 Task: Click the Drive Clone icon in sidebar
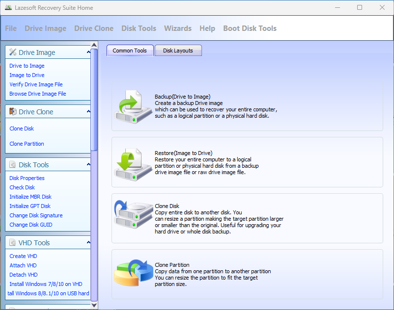(x=13, y=111)
